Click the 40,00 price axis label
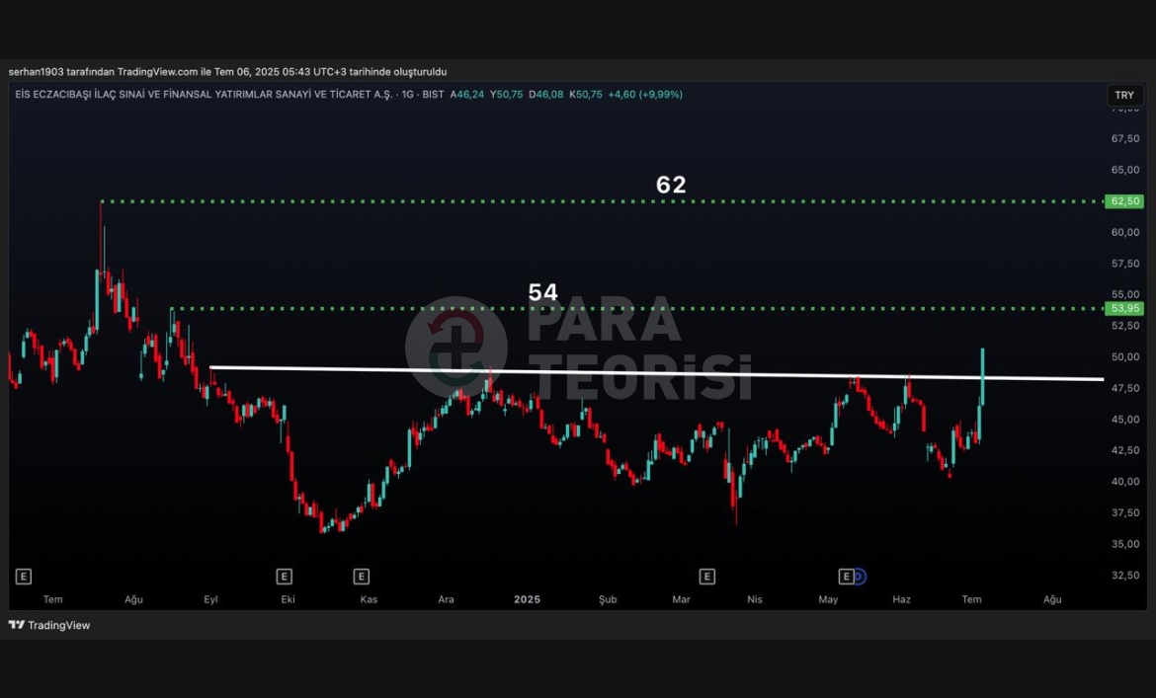 click(1125, 482)
